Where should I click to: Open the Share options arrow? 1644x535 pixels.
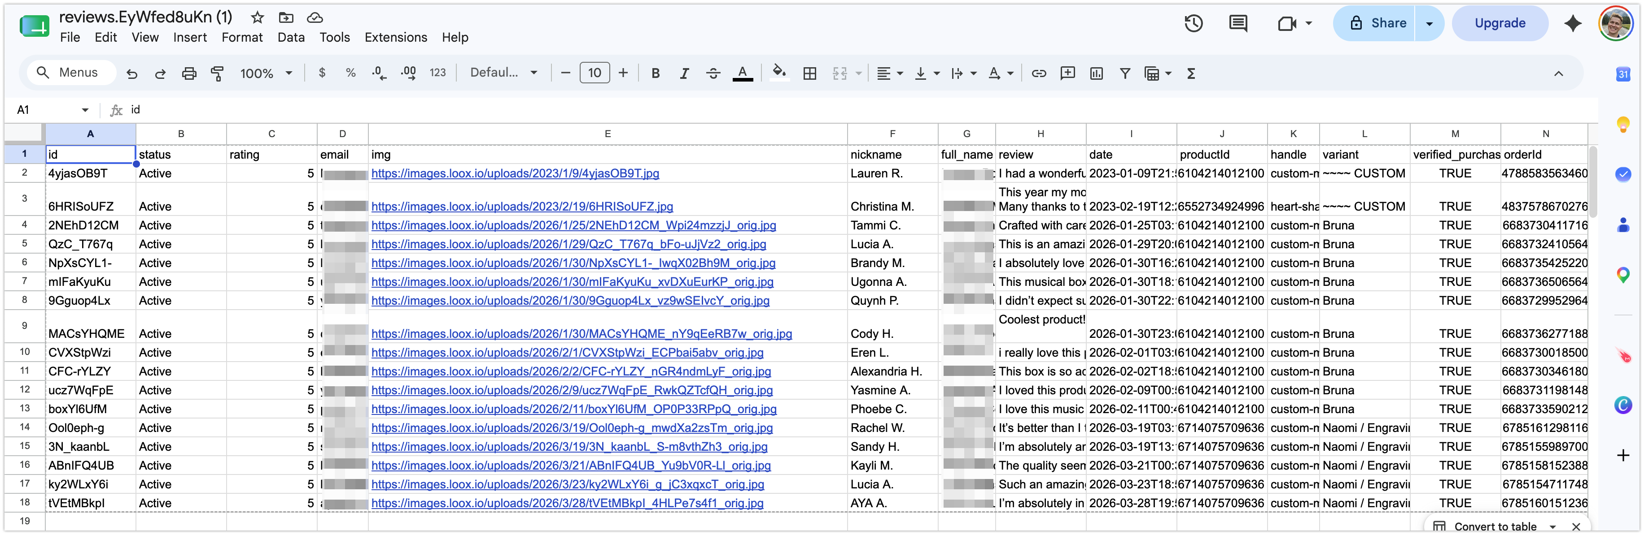pos(1429,24)
